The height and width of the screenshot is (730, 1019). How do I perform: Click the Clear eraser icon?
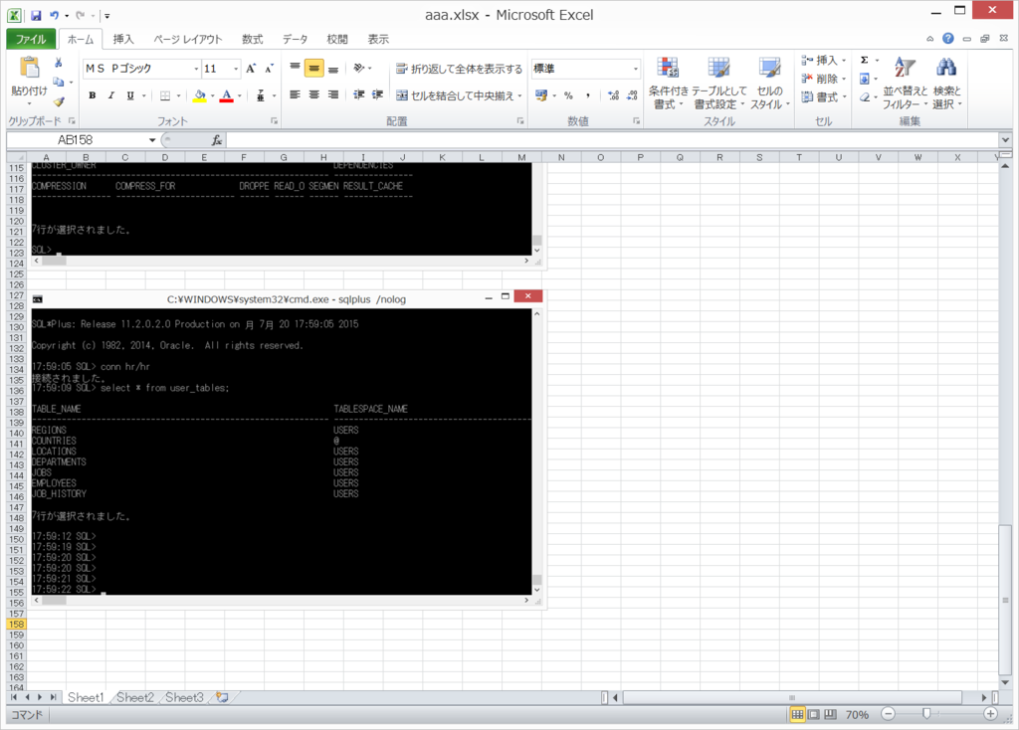(x=865, y=97)
